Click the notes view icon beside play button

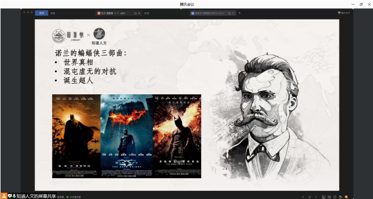click(340, 197)
